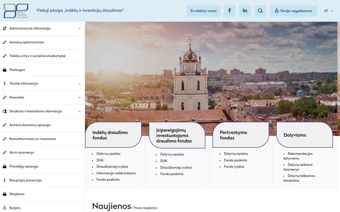Open Fondo paskirtis under Pertvarkymo fondas
The height and width of the screenshot is (212, 340).
(236, 160)
